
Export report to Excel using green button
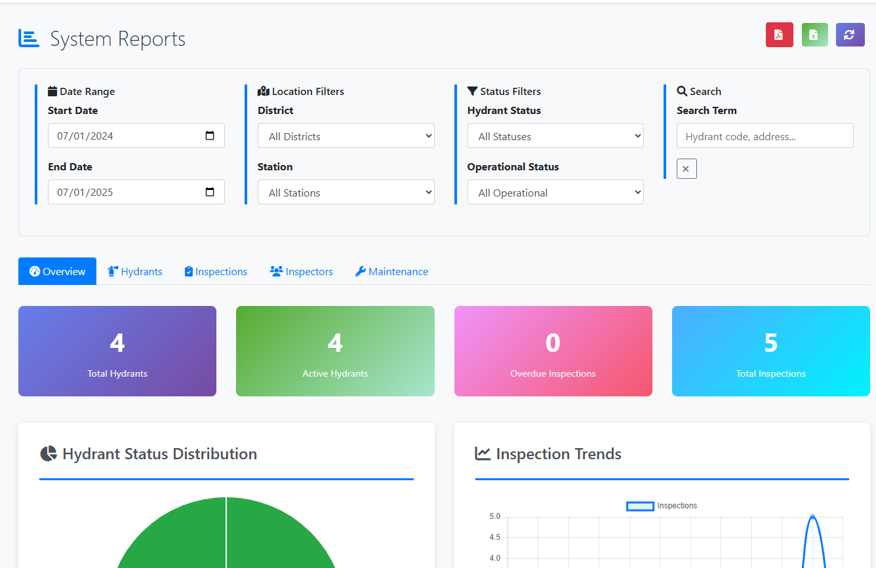[x=814, y=35]
